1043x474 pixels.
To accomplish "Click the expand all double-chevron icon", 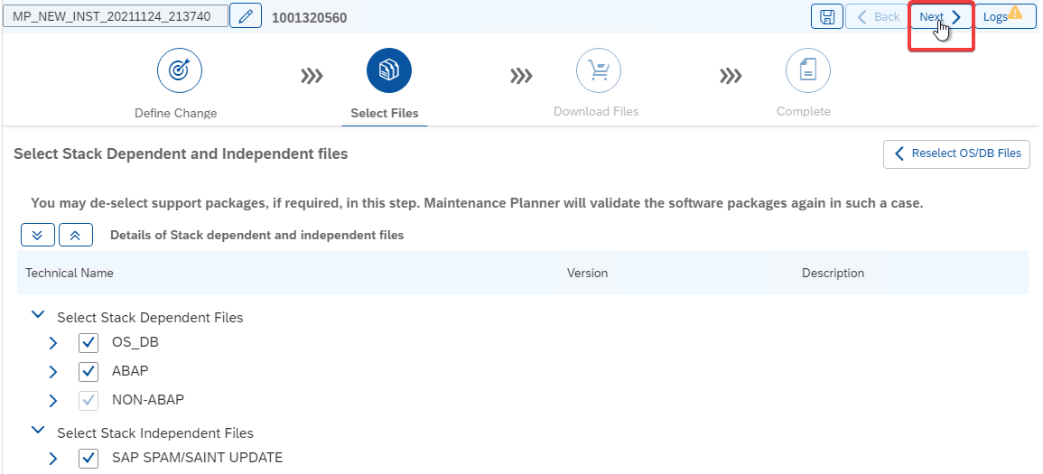I will 38,235.
